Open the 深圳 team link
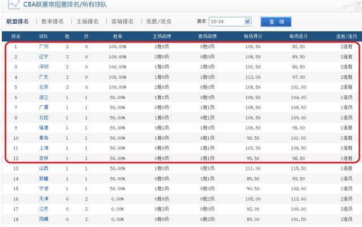The image size is (362, 227). coord(44,67)
